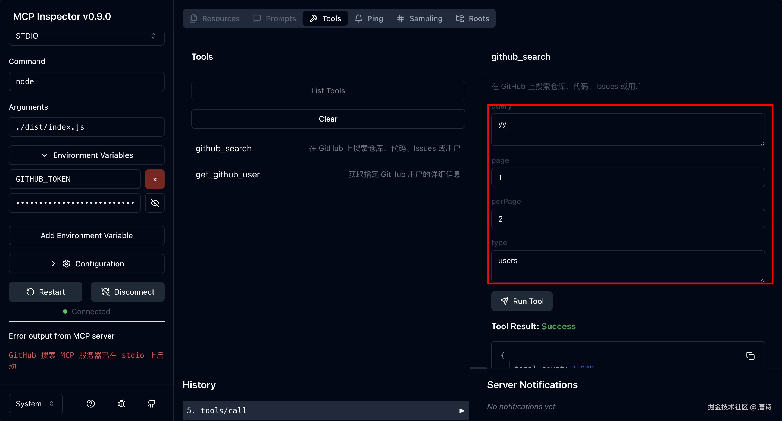Click the List Tools button
This screenshot has width=782, height=421.
[328, 91]
